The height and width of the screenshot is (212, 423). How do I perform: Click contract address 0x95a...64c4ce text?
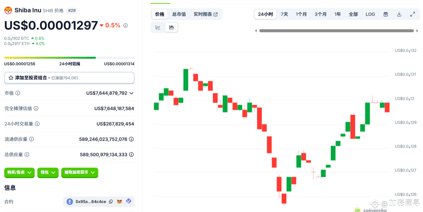pos(91,202)
